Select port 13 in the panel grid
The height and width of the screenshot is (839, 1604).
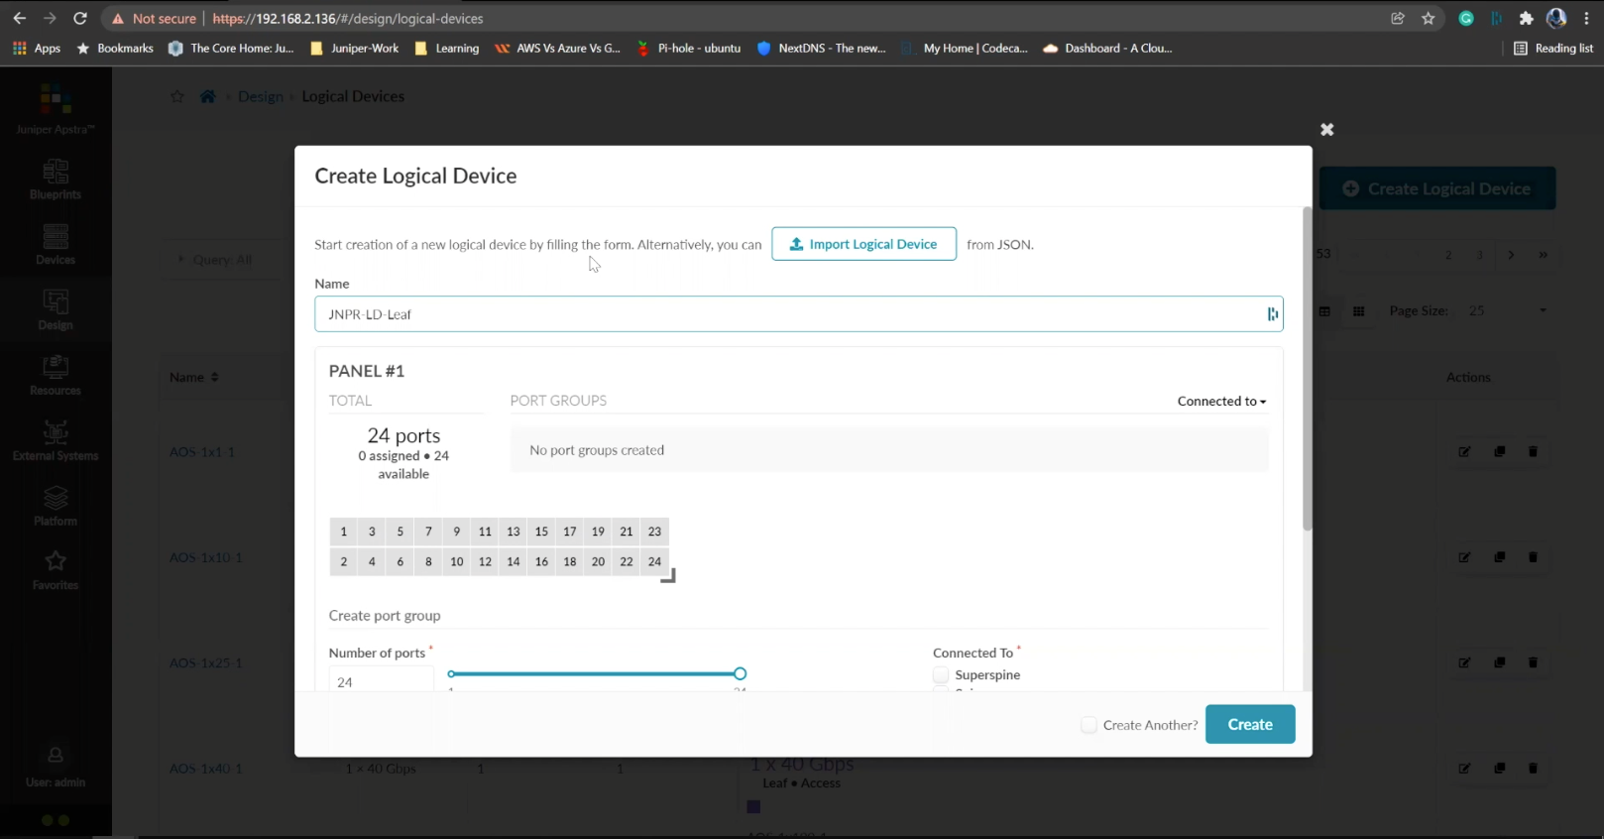(514, 532)
